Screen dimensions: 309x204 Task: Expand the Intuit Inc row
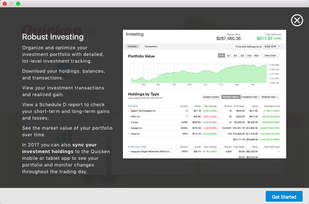[x=129, y=134]
